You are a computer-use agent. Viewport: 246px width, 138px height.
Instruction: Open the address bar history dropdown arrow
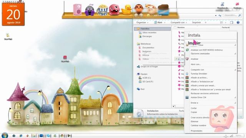click(x=216, y=15)
